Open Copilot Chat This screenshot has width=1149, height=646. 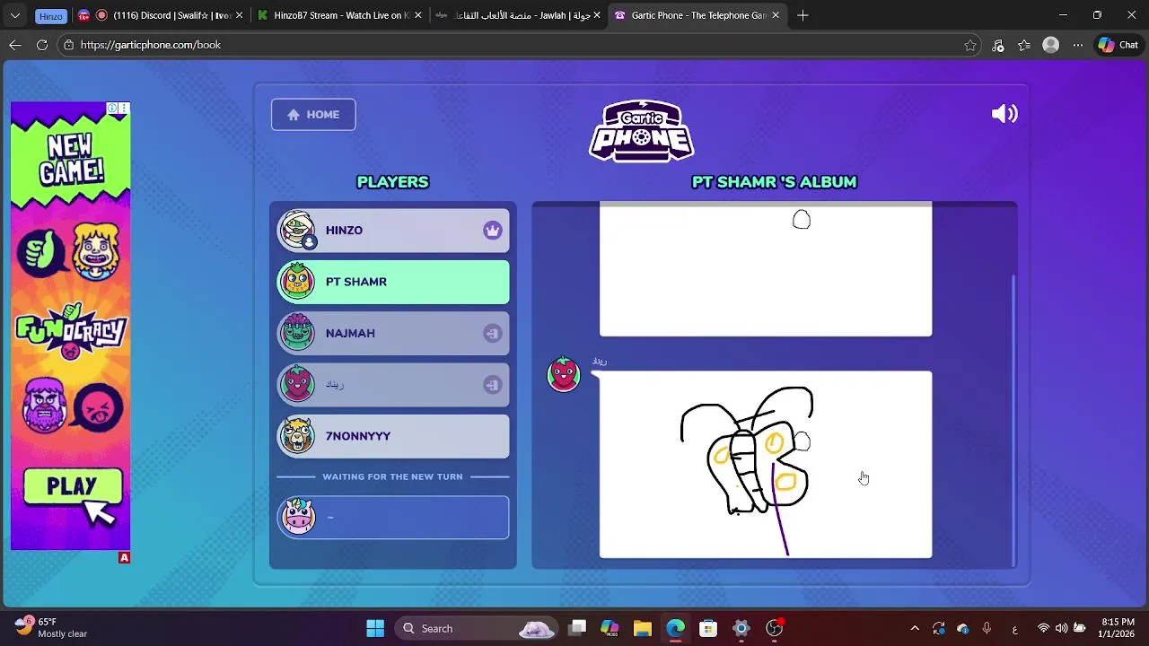coord(1118,45)
